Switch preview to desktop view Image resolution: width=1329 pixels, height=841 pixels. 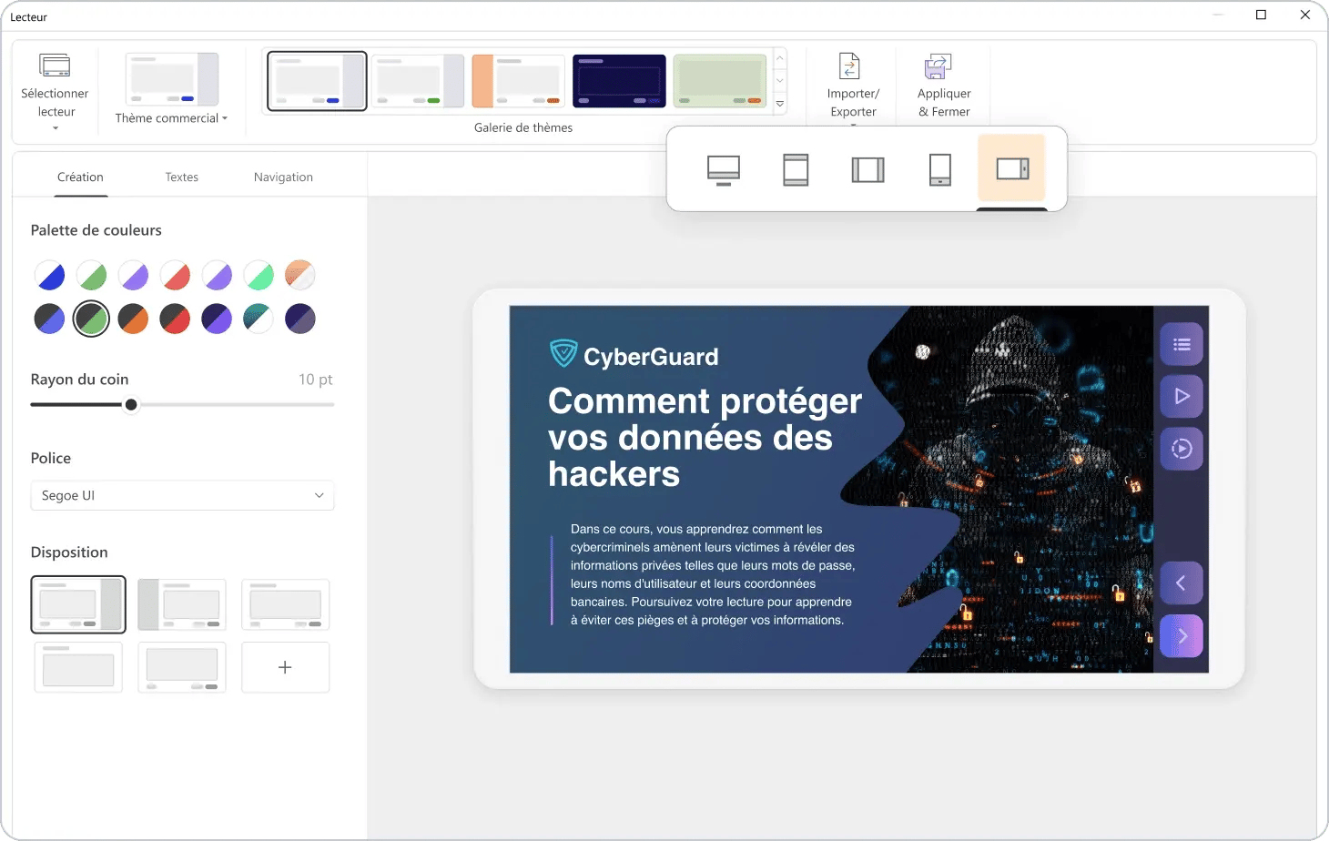724,169
